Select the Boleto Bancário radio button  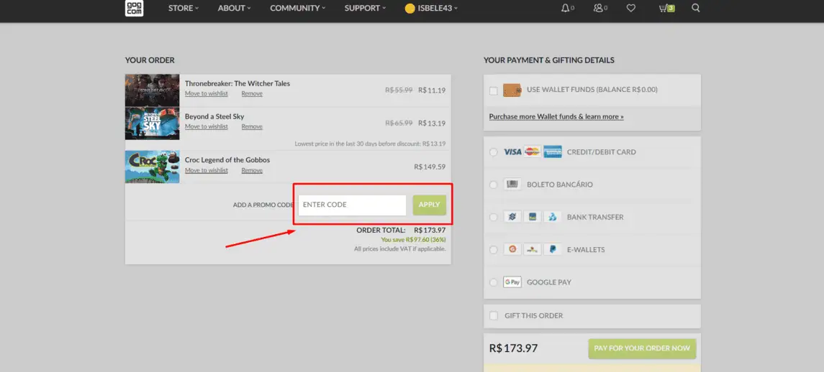click(x=493, y=185)
